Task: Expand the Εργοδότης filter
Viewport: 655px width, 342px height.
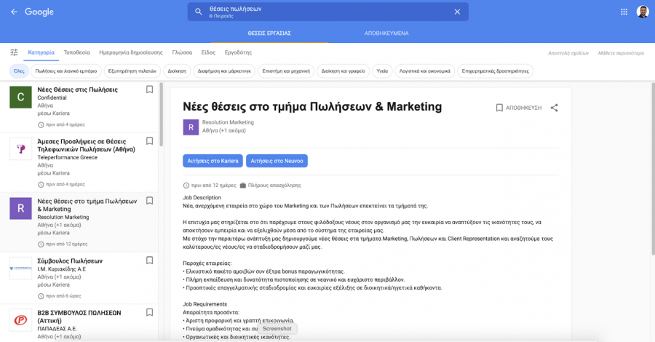Action: tap(238, 52)
